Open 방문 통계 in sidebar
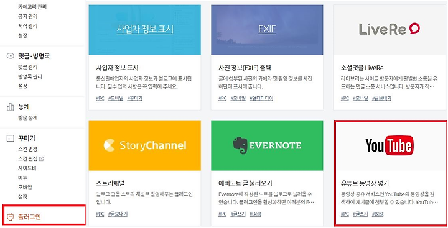The width and height of the screenshot is (448, 228). click(x=27, y=117)
